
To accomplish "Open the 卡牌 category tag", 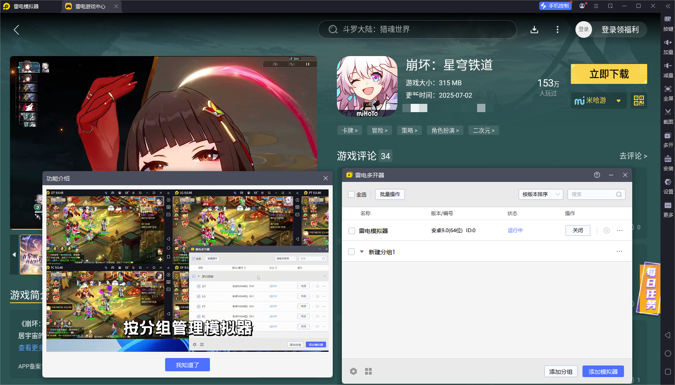I will click(350, 130).
